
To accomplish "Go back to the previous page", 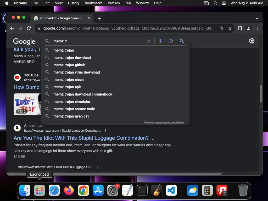I will 12,28.
